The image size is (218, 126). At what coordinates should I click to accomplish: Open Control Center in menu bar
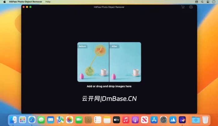pos(208,2)
